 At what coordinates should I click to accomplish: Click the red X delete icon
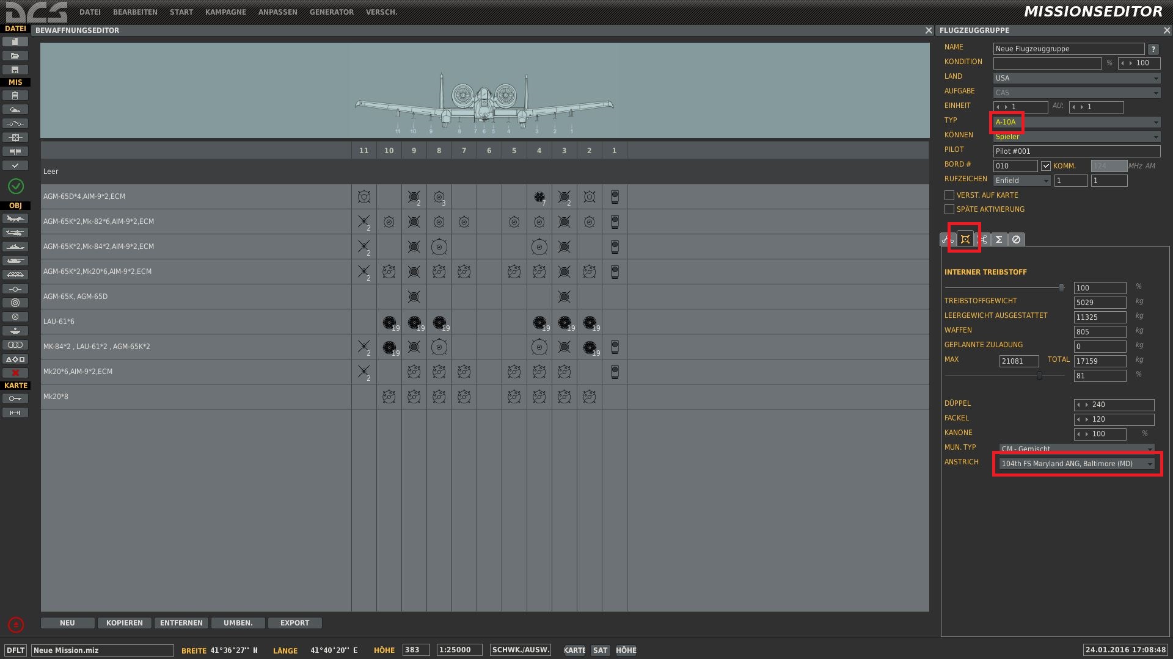[15, 373]
